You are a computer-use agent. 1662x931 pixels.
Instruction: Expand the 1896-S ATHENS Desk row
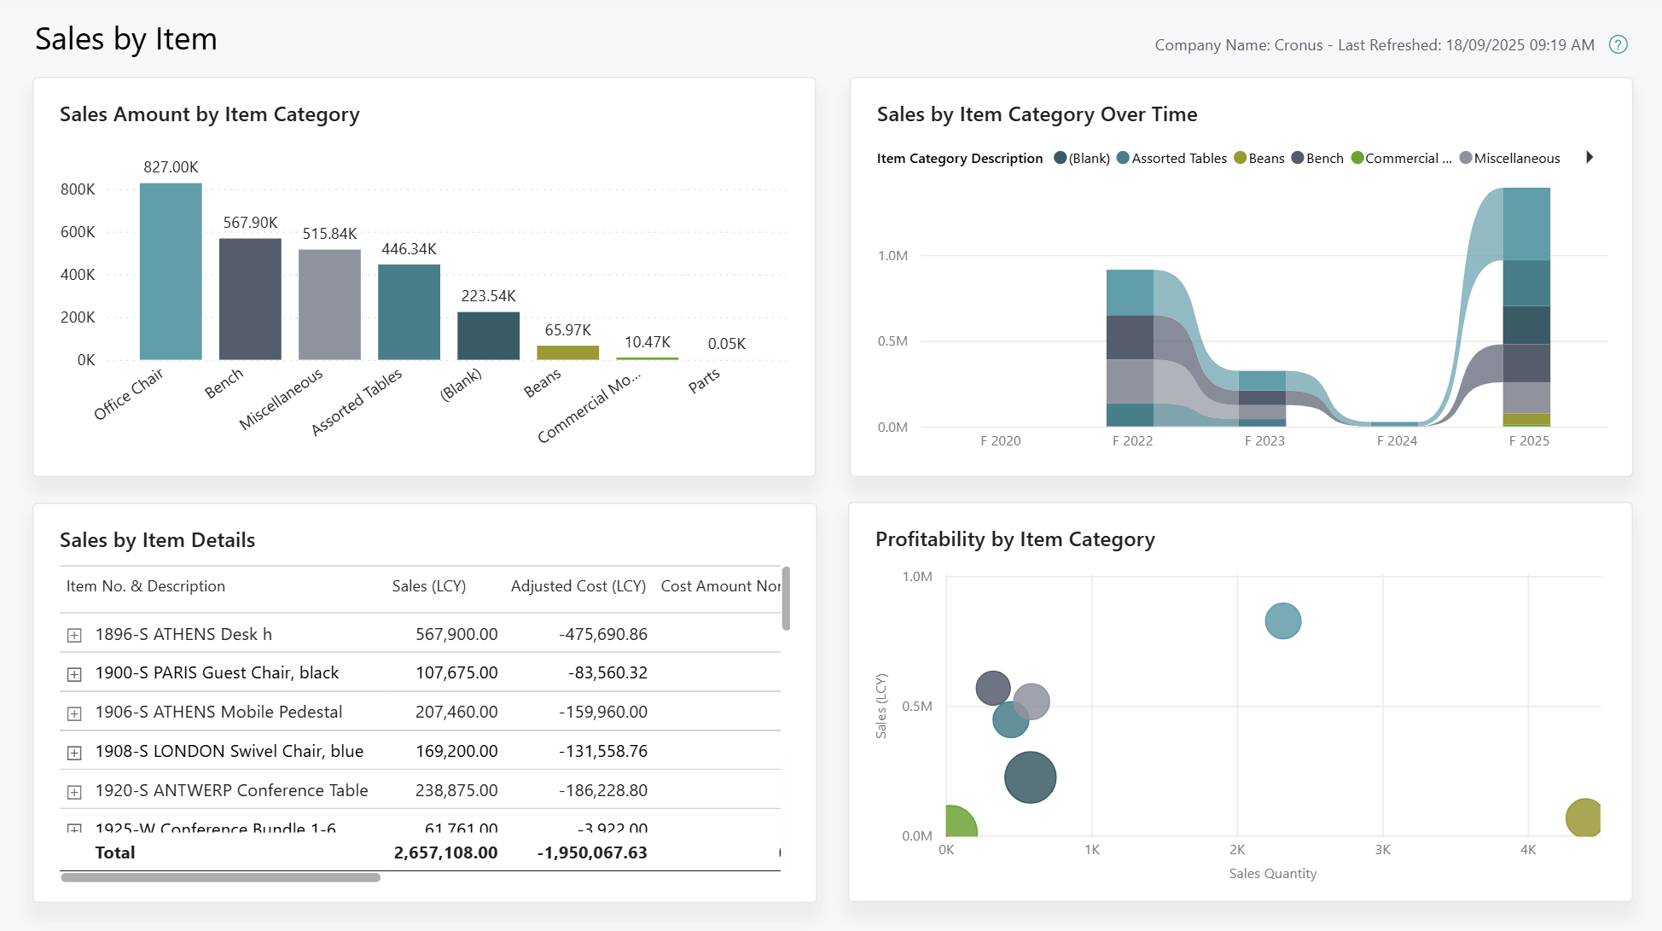pos(74,633)
